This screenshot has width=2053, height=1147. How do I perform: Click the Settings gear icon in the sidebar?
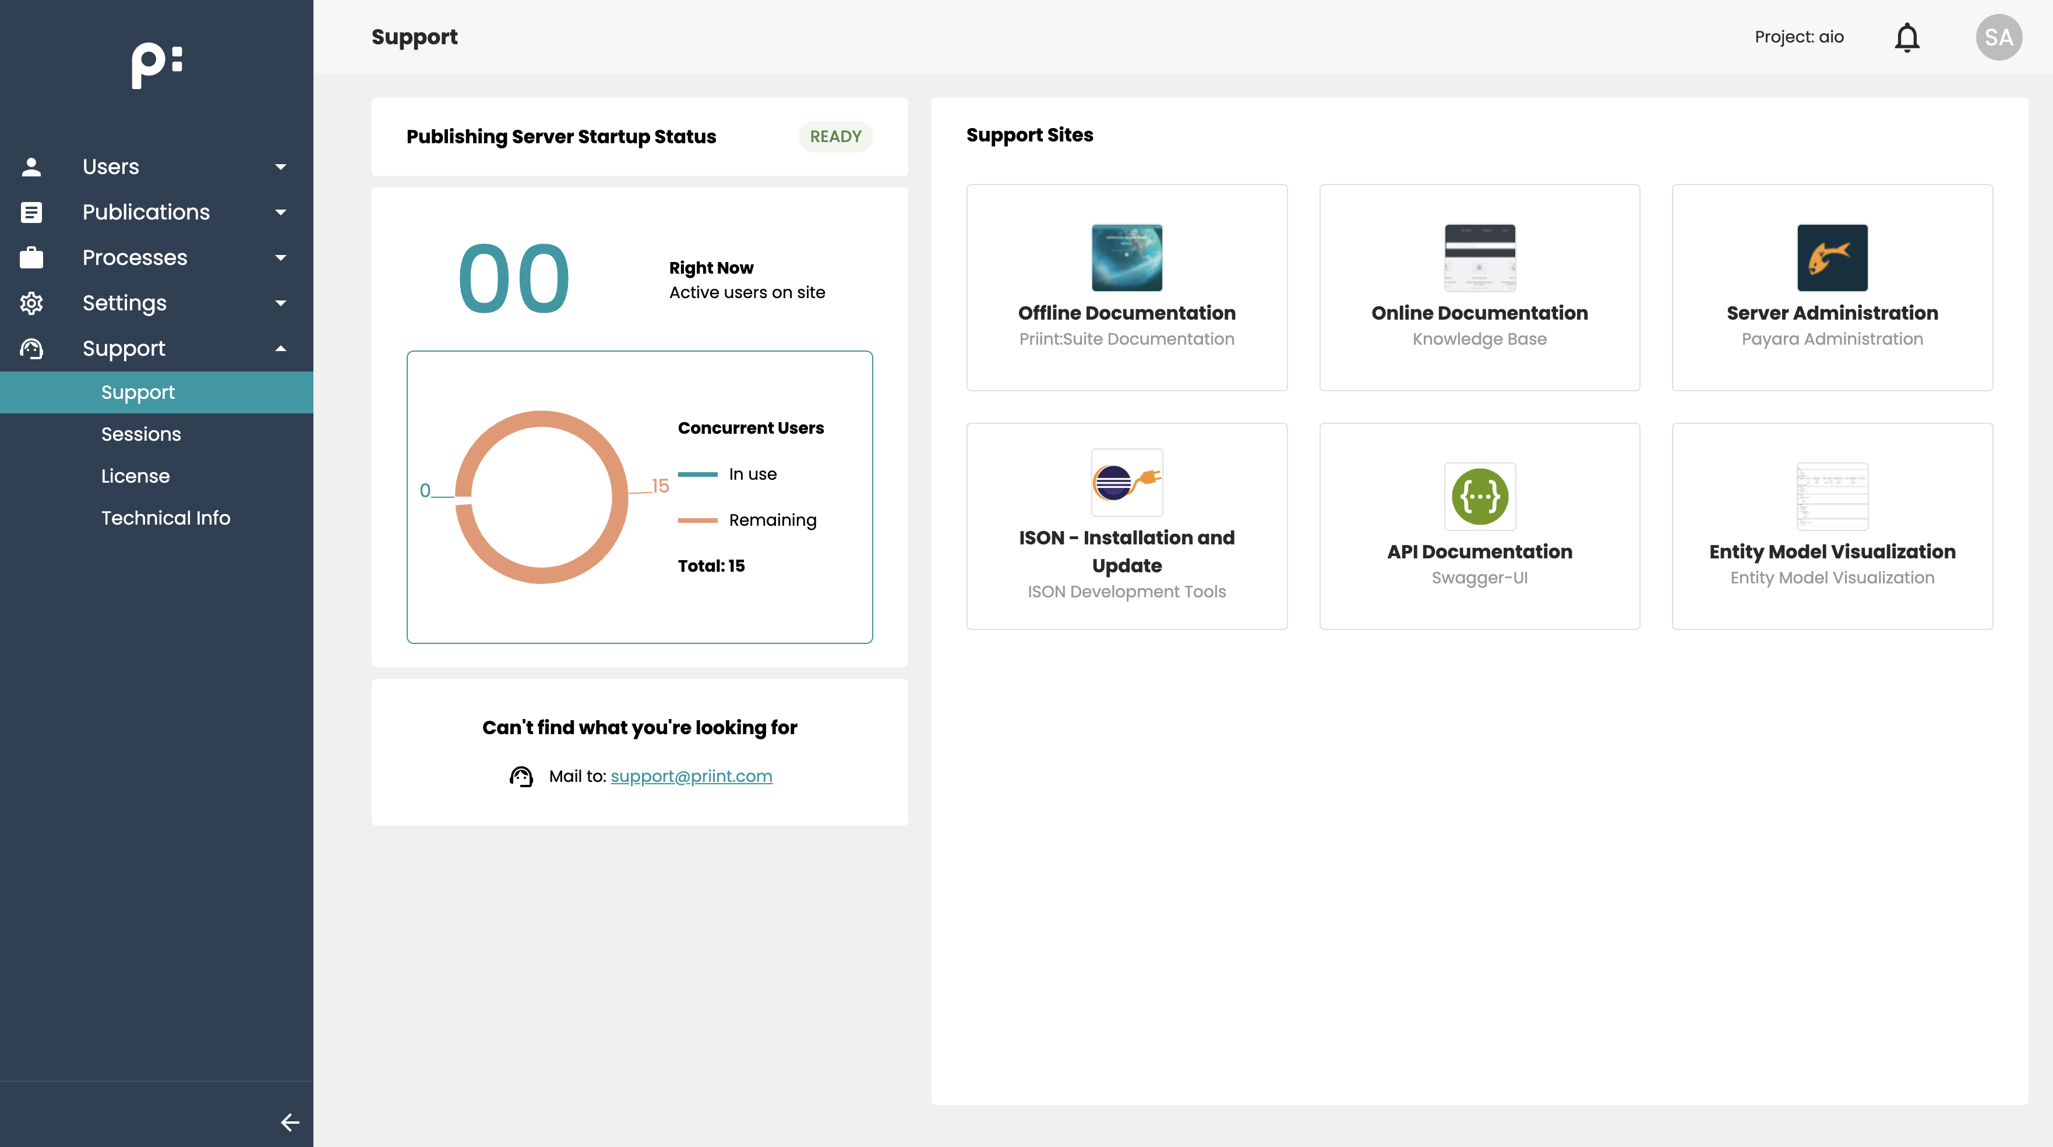[32, 303]
